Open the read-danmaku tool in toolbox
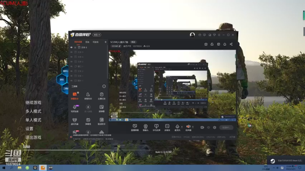The image size is (305, 171). [x=101, y=109]
